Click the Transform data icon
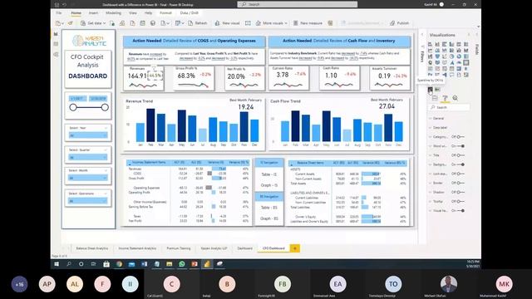This screenshot has height=299, width=532. (x=179, y=23)
